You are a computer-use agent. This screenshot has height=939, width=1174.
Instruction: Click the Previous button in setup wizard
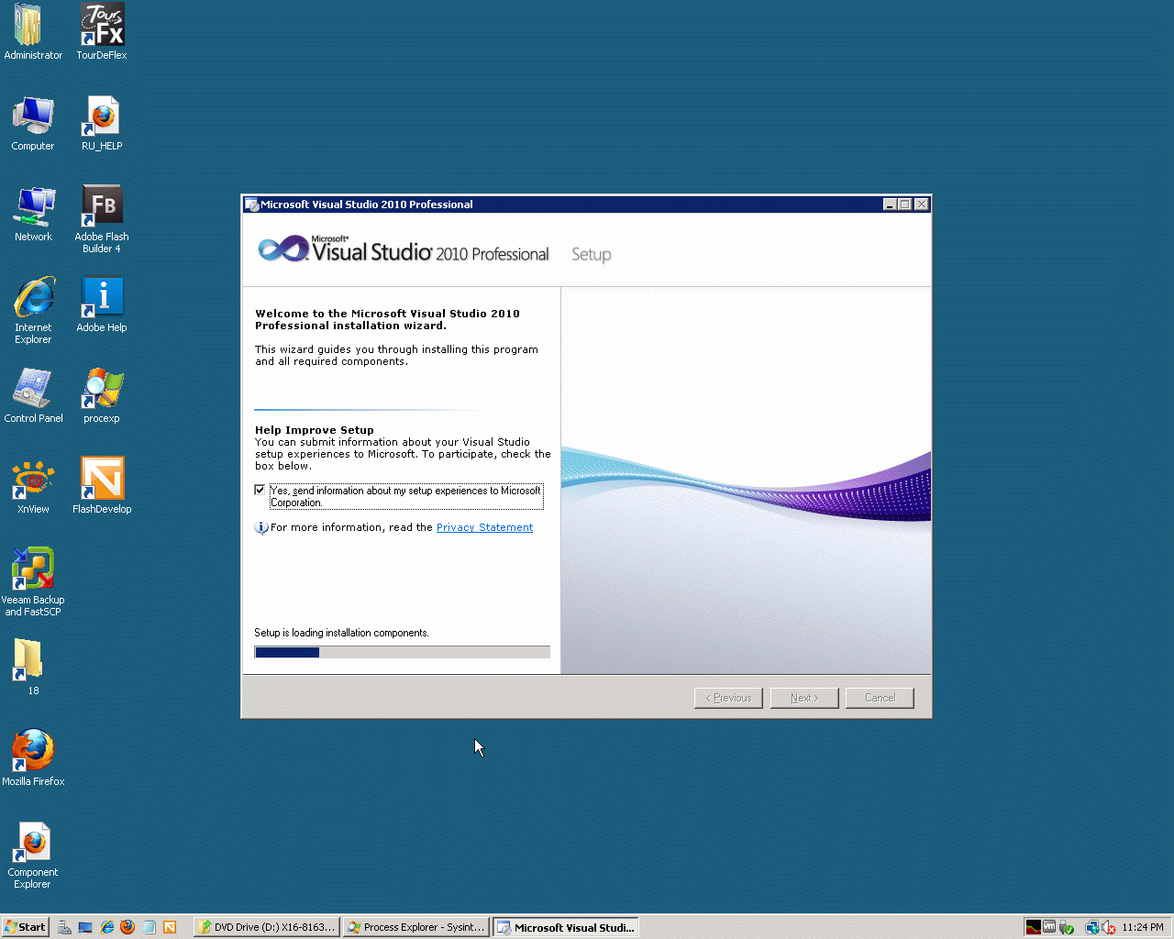728,698
